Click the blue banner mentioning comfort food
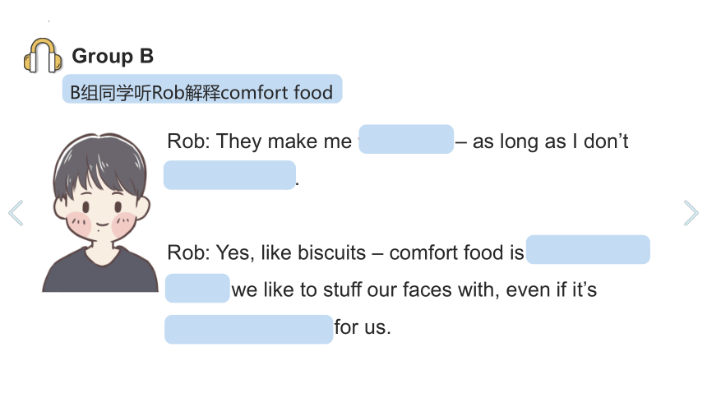707x398 pixels. pos(202,89)
